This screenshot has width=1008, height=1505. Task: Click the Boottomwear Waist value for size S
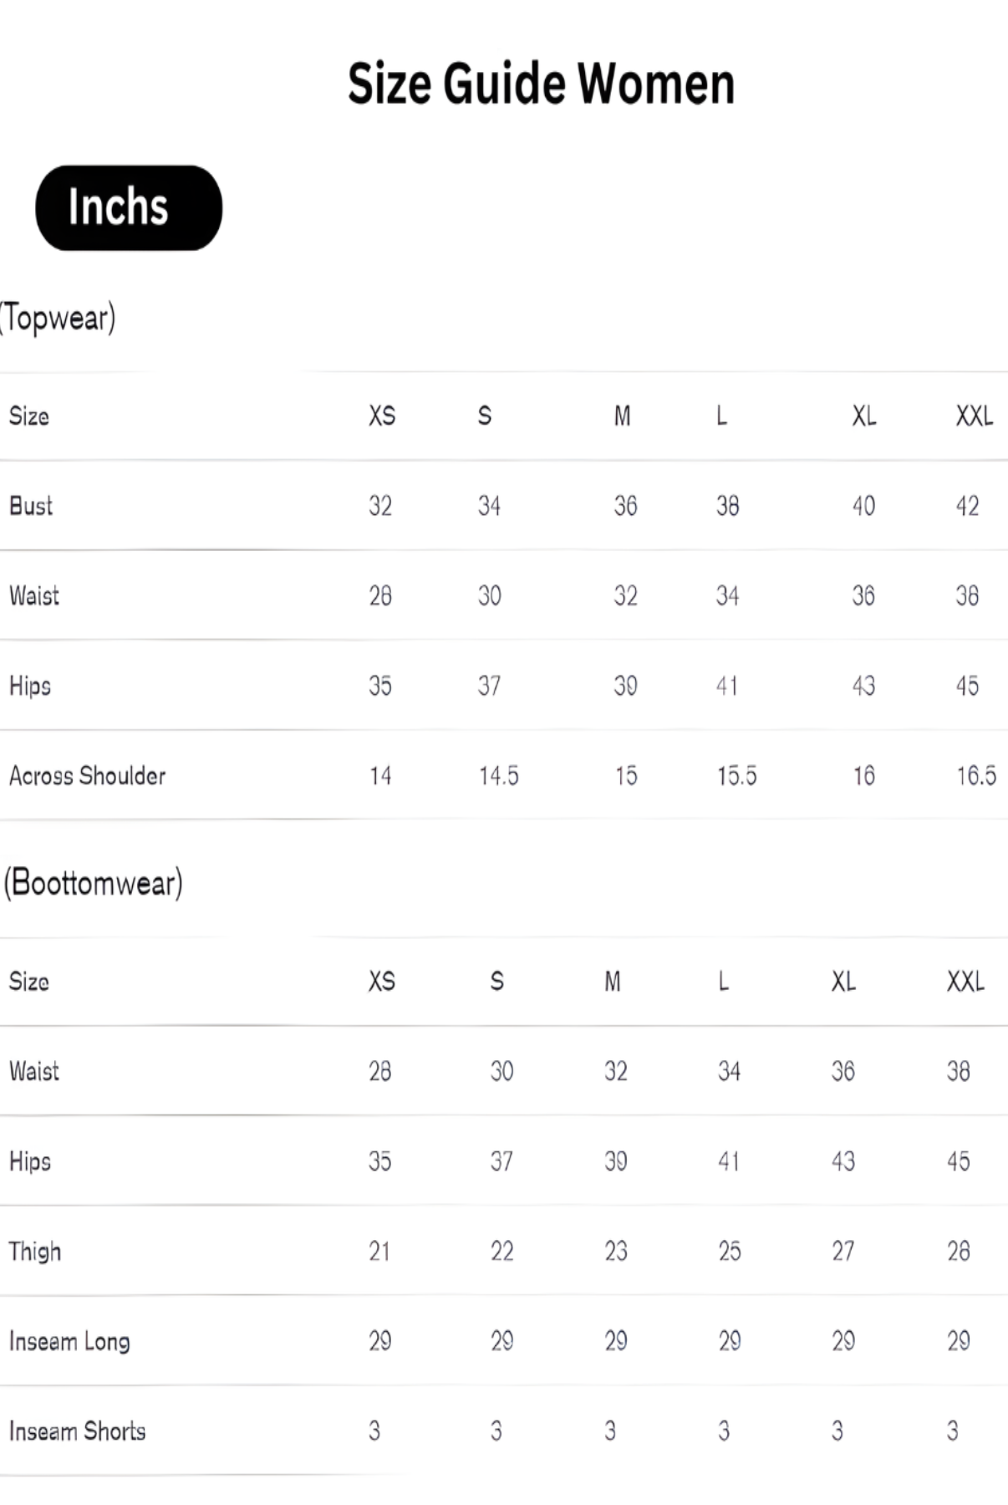coord(501,1071)
